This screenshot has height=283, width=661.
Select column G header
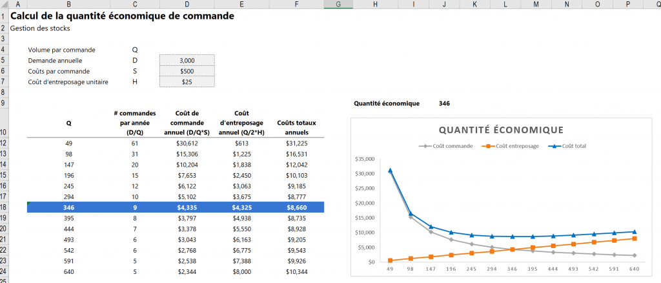point(338,5)
